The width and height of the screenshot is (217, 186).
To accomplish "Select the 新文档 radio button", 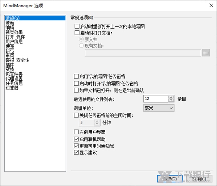I will coord(81,39).
